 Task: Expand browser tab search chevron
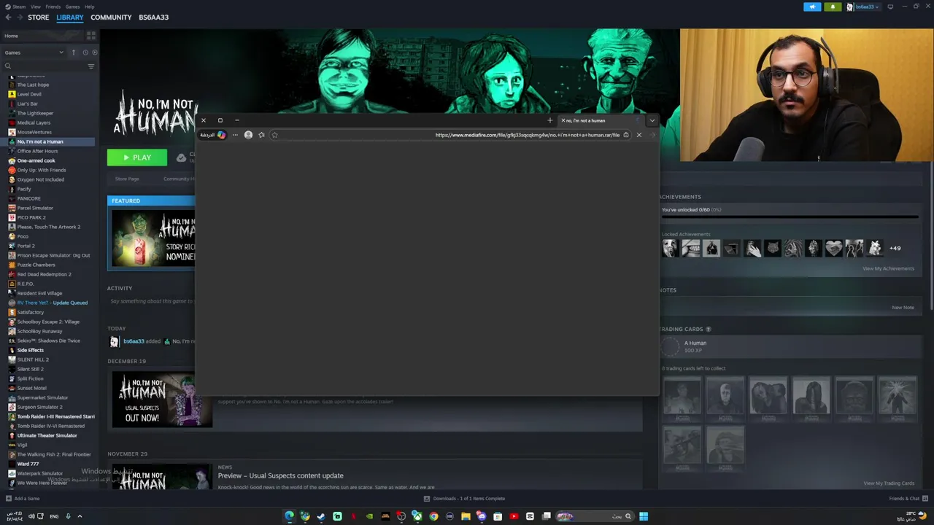tap(652, 120)
